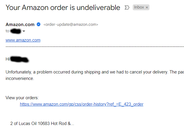Viewport: 184px width, 132px height.
Task: Click the Inbox label chip
Action: pyautogui.click(x=139, y=7)
